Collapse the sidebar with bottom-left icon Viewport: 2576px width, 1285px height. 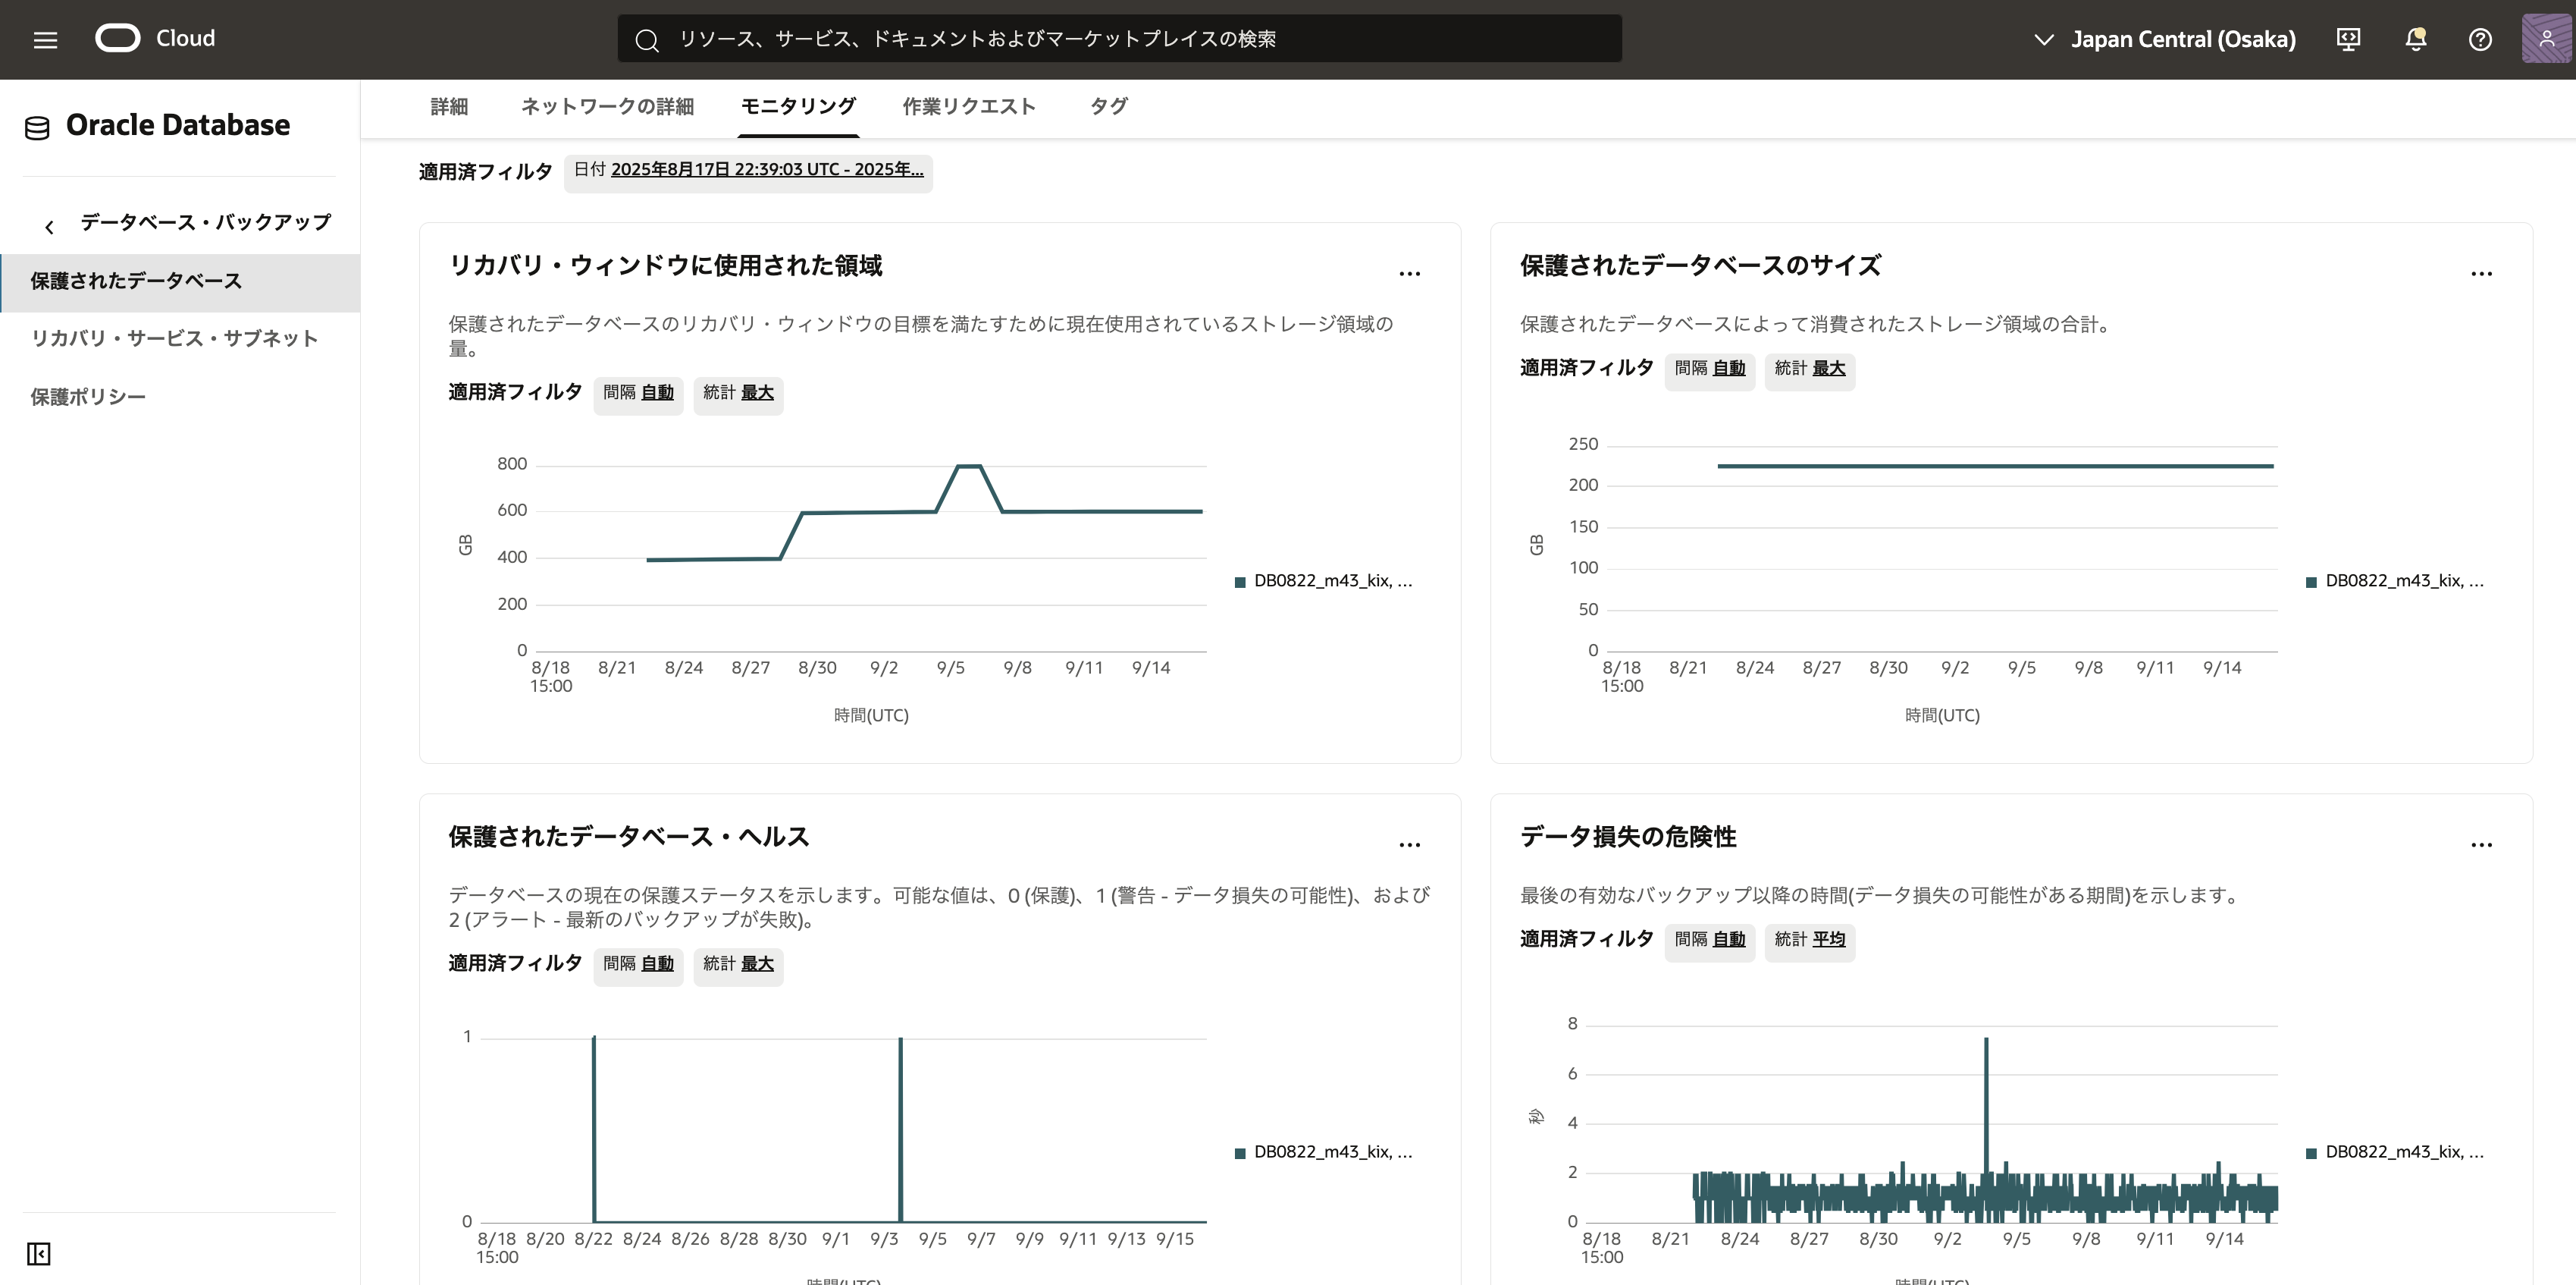click(x=39, y=1253)
